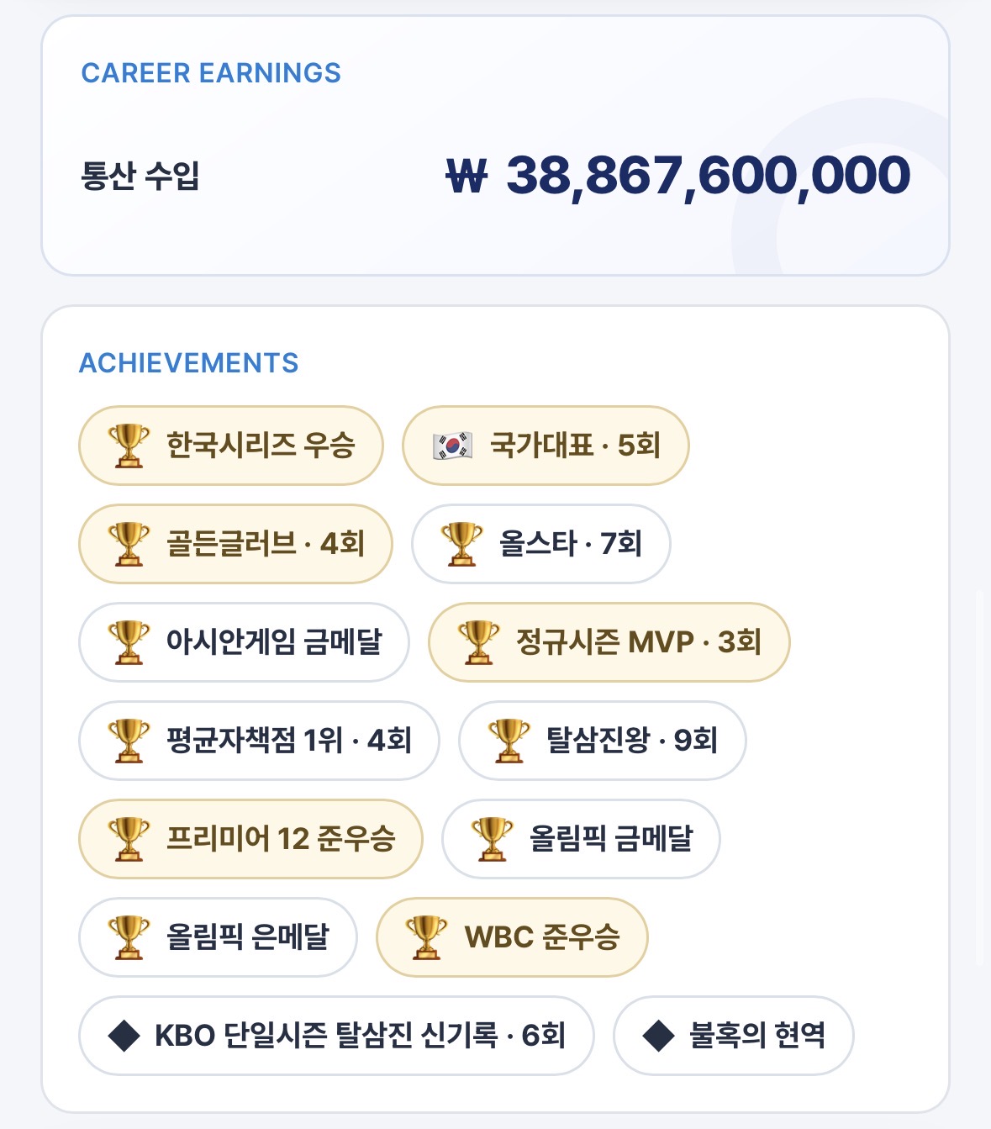Viewport: 991px width, 1129px height.
Task: Click the trophy icon beside 한국시리즈 우승
Action: 129,446
